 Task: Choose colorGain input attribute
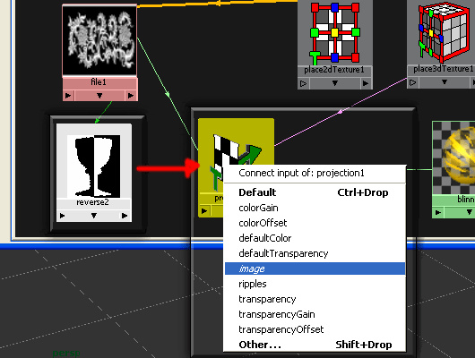(315, 208)
